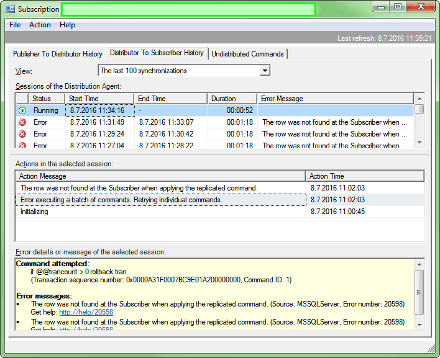
Task: Open the File menu
Action: coord(15,25)
